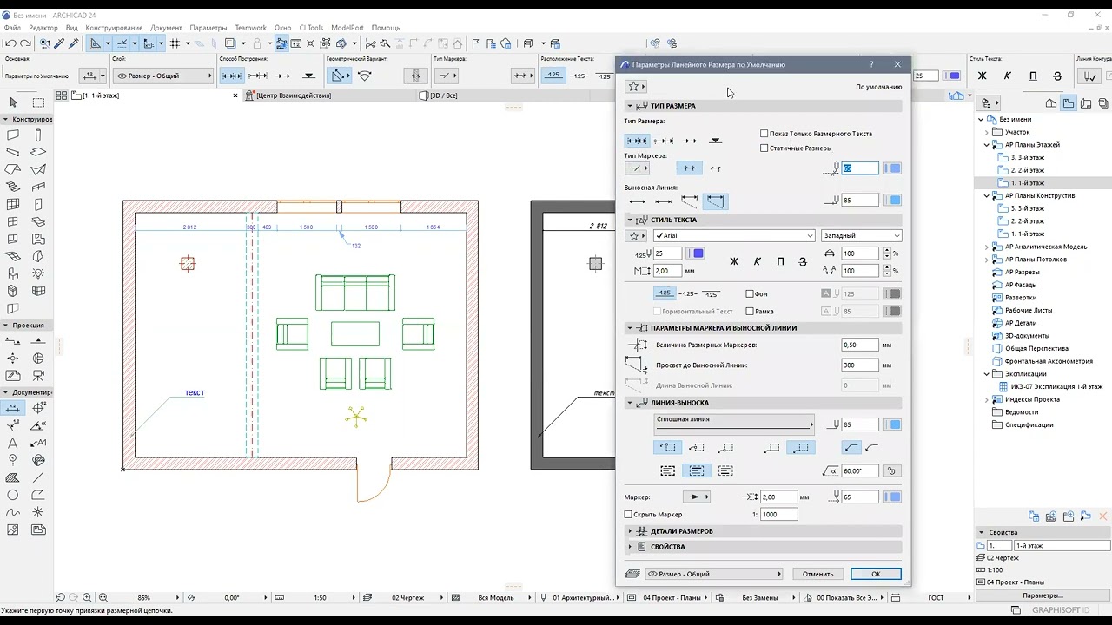The width and height of the screenshot is (1112, 625).
Task: Select the Circle drawing tool in the toolbox
Action: pos(13,495)
